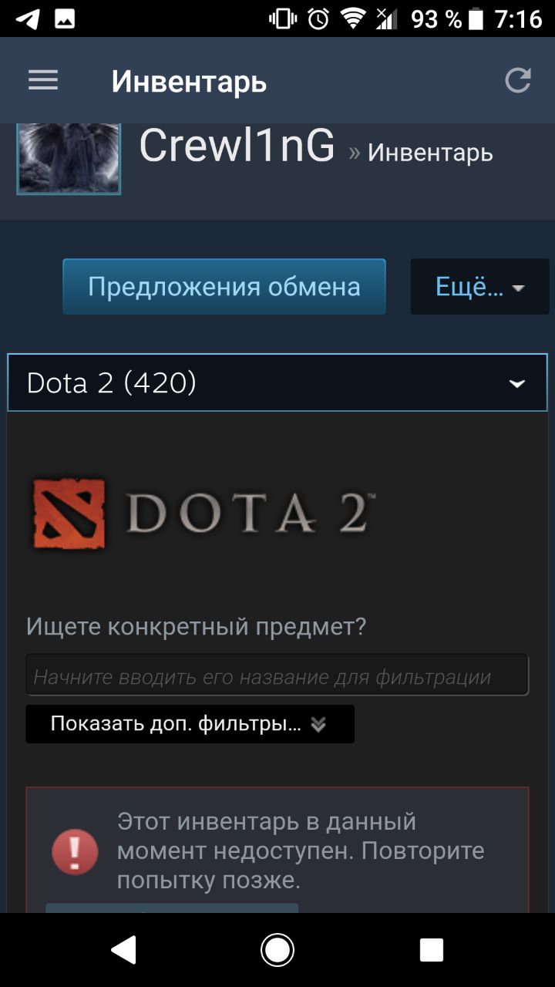Tap the Android recent apps square
555x987 pixels.
pos(431,950)
